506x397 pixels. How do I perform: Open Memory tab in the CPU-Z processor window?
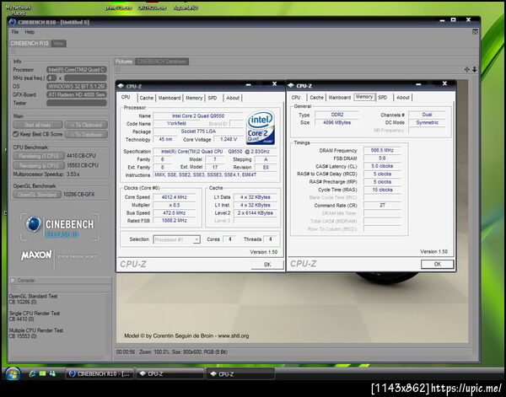coord(194,98)
